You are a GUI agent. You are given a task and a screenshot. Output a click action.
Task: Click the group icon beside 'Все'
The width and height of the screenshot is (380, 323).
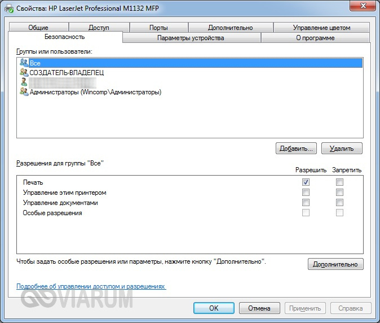pyautogui.click(x=24, y=63)
